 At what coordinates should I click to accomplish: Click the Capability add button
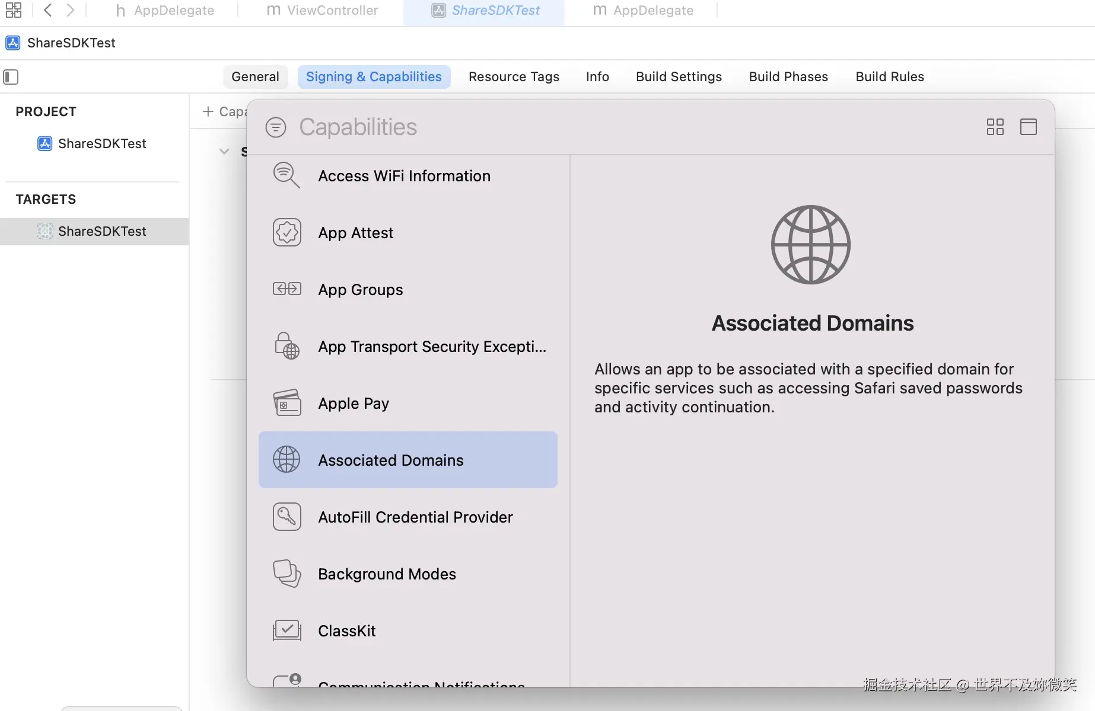pos(207,111)
